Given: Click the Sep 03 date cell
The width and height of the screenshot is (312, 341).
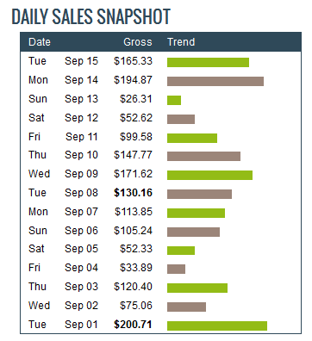Looking at the screenshot, I should [81, 287].
